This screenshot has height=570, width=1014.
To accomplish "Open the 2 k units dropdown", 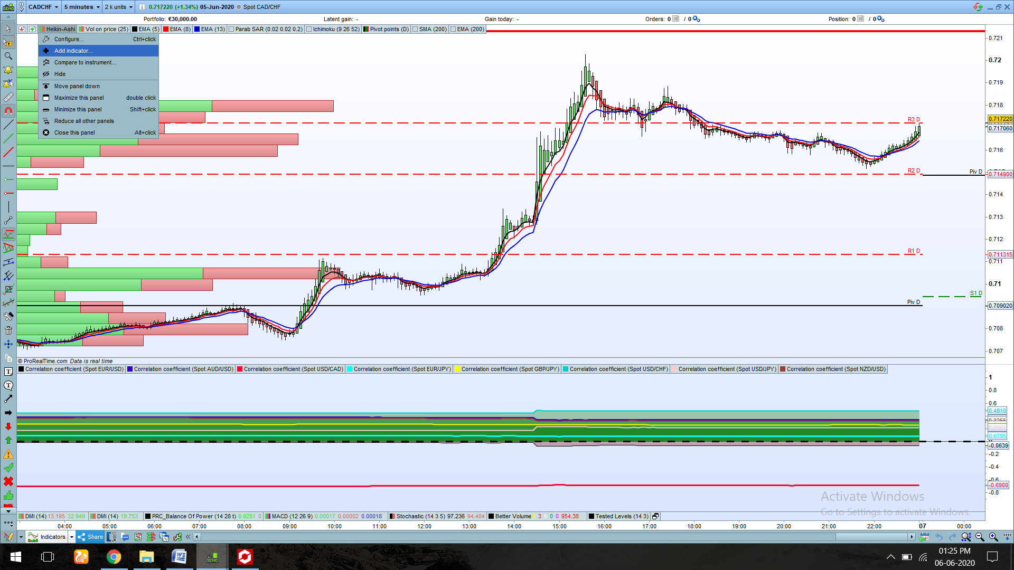I will (x=118, y=7).
